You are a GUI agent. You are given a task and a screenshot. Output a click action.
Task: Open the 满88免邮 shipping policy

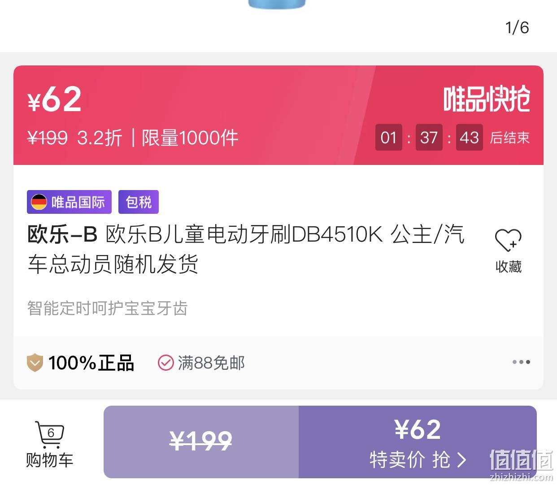pyautogui.click(x=211, y=363)
